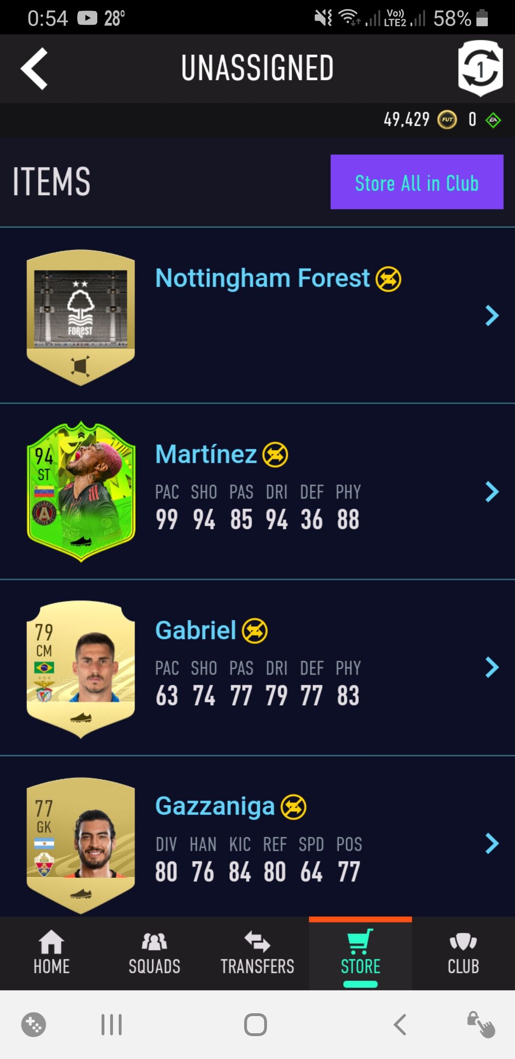Select the Martínez 94 ST player card
This screenshot has width=515, height=1059.
[81, 491]
